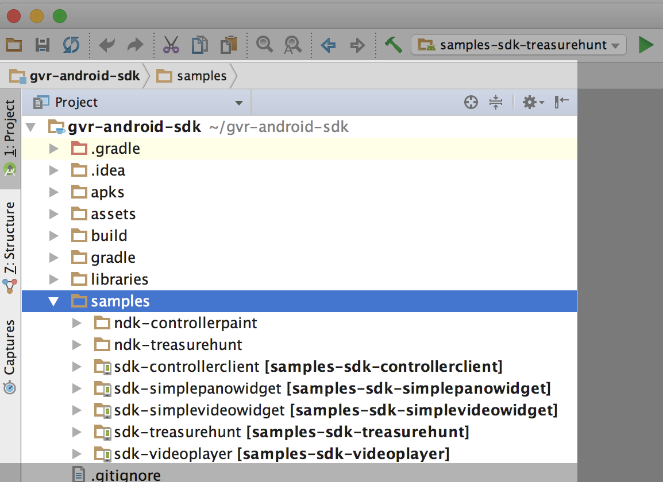Click gvr-android-sdk breadcrumb

click(x=75, y=76)
